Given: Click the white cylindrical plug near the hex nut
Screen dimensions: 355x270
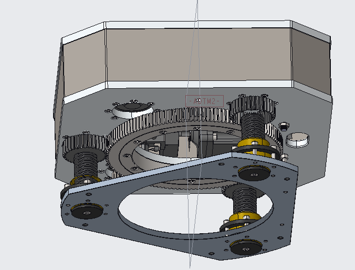Looking at the screenshot, I should click(x=297, y=140).
